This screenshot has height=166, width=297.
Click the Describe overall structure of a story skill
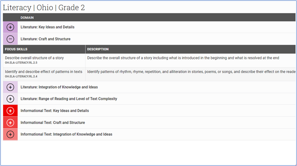point(34,58)
